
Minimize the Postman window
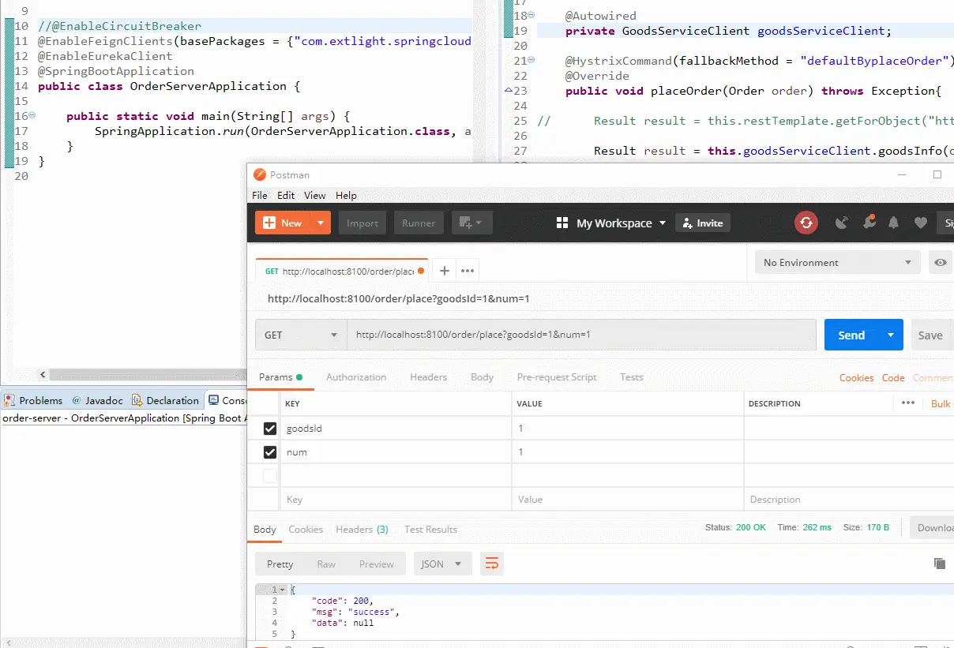(901, 174)
